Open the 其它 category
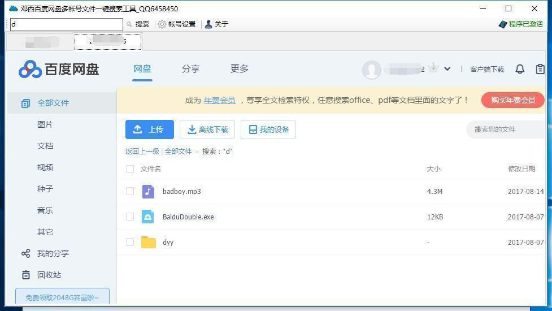This screenshot has width=552, height=311. 45,232
